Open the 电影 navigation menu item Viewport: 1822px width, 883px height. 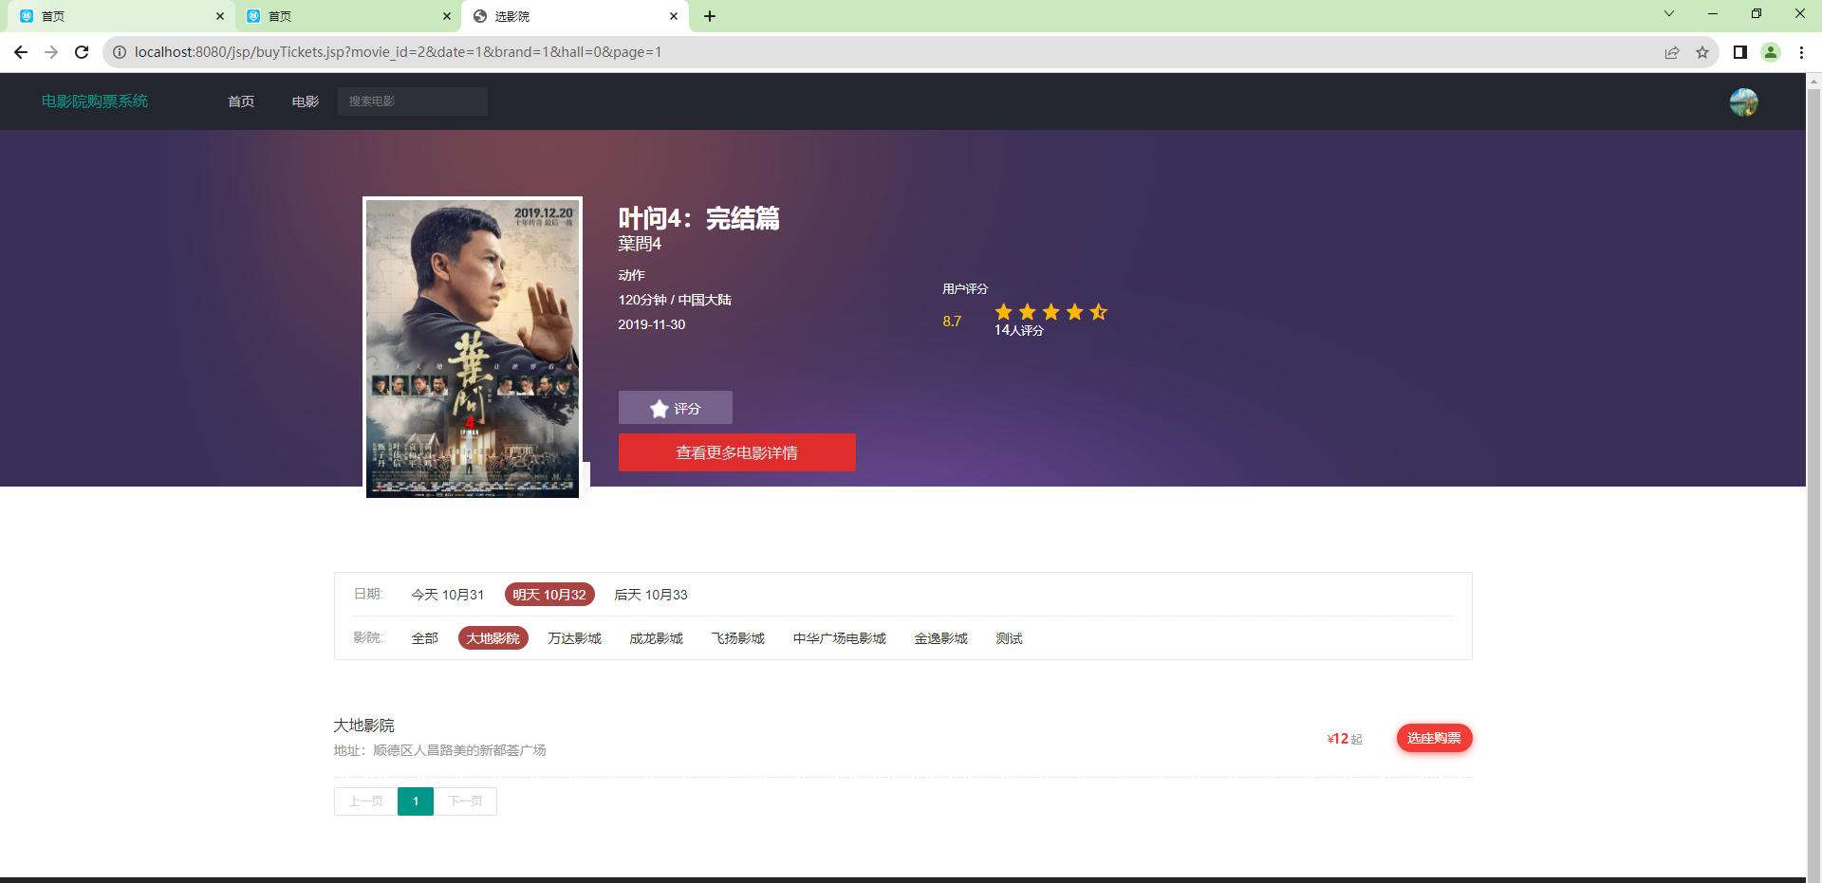304,101
